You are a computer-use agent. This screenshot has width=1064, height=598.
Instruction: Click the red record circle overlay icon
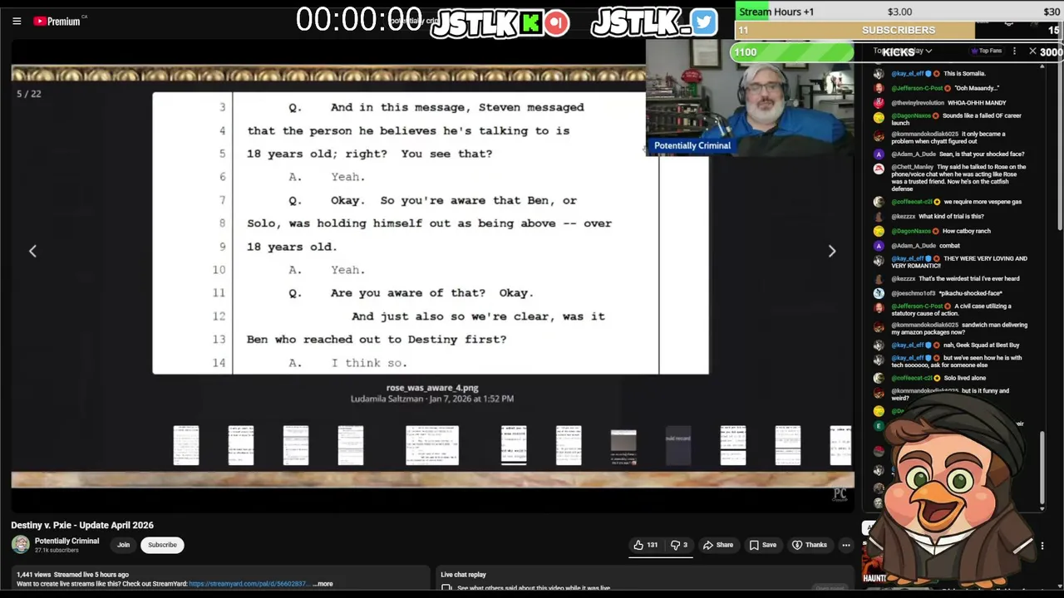(557, 22)
